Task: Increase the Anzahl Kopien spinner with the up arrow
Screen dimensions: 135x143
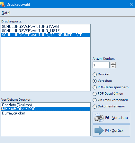Action: (x=113, y=63)
